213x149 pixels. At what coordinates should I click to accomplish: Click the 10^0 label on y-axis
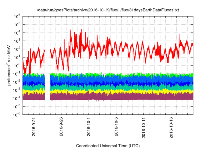(17, 65)
